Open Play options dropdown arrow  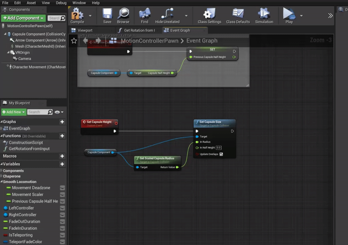coord(301,16)
